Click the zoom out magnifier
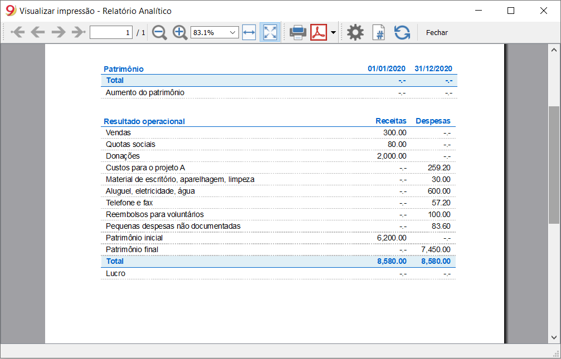The height and width of the screenshot is (359, 561). (x=159, y=32)
